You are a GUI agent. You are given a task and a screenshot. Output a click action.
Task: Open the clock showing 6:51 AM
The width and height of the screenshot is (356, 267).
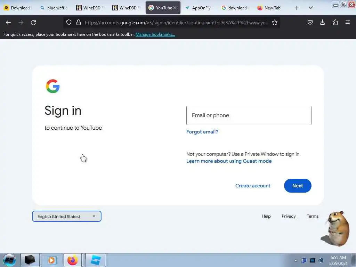pos(338,260)
